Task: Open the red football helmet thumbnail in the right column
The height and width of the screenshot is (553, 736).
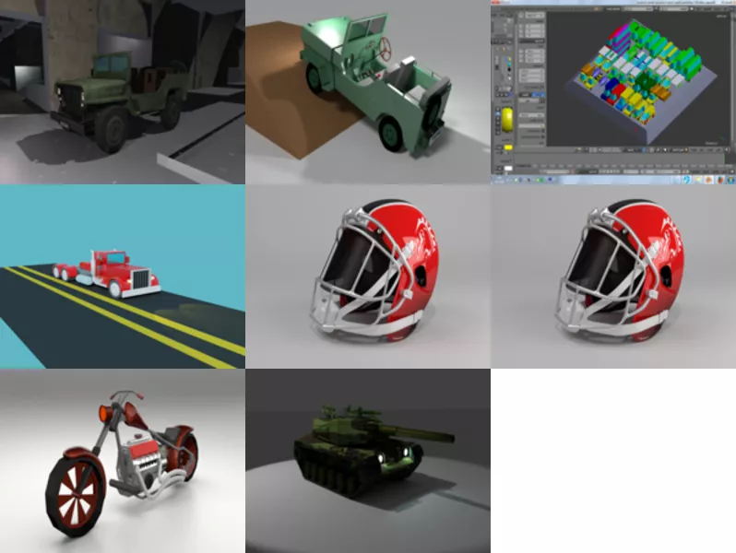Action: (613, 276)
